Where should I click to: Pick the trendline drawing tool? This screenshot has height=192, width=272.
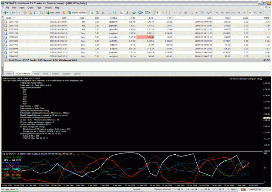181,13
